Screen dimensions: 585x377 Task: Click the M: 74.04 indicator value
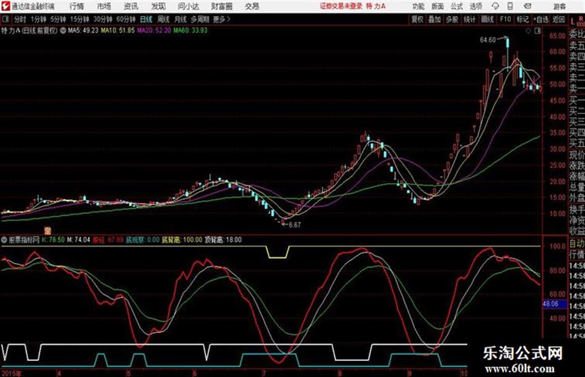click(79, 240)
